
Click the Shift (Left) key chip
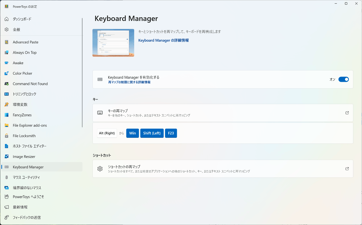pyautogui.click(x=152, y=133)
